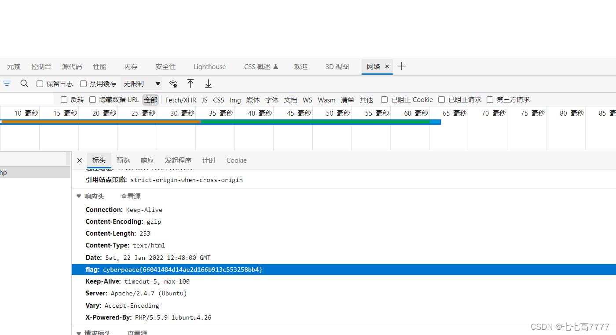Click the Content-Length: 253 header

118,233
